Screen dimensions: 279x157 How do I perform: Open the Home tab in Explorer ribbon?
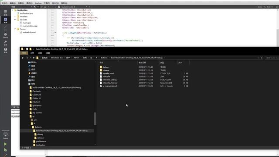pyautogui.click(x=32, y=53)
